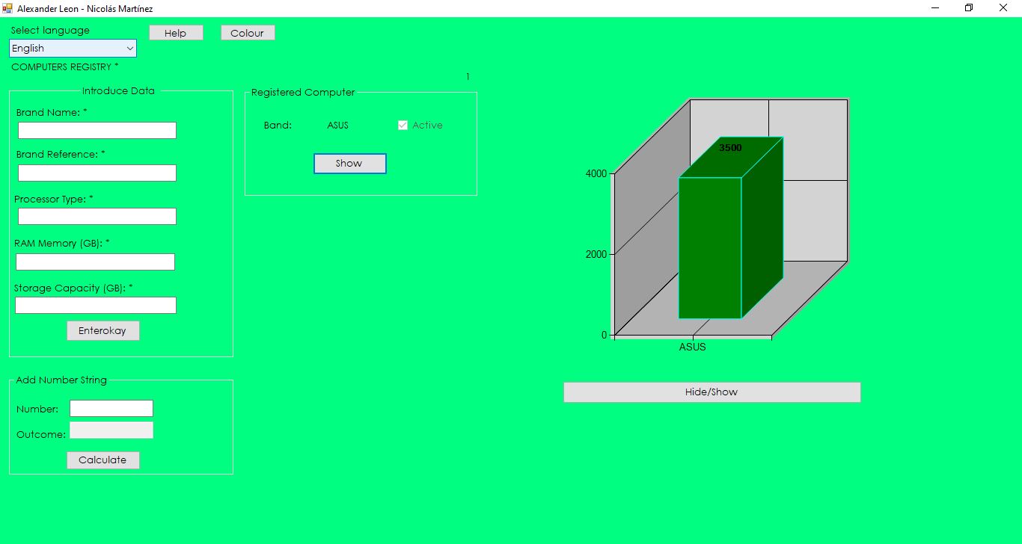Minimize the application window
This screenshot has height=544, width=1022.
pos(935,8)
